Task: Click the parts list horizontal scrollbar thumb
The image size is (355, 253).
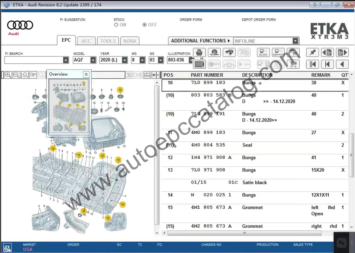Action: tap(244, 233)
